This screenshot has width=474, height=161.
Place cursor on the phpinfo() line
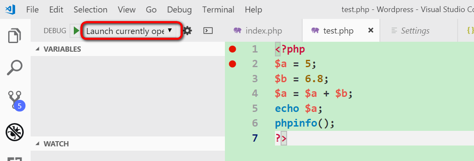pyautogui.click(x=305, y=123)
